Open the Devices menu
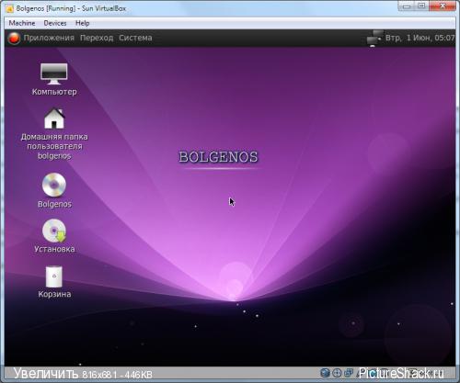The image size is (460, 383). click(x=55, y=23)
